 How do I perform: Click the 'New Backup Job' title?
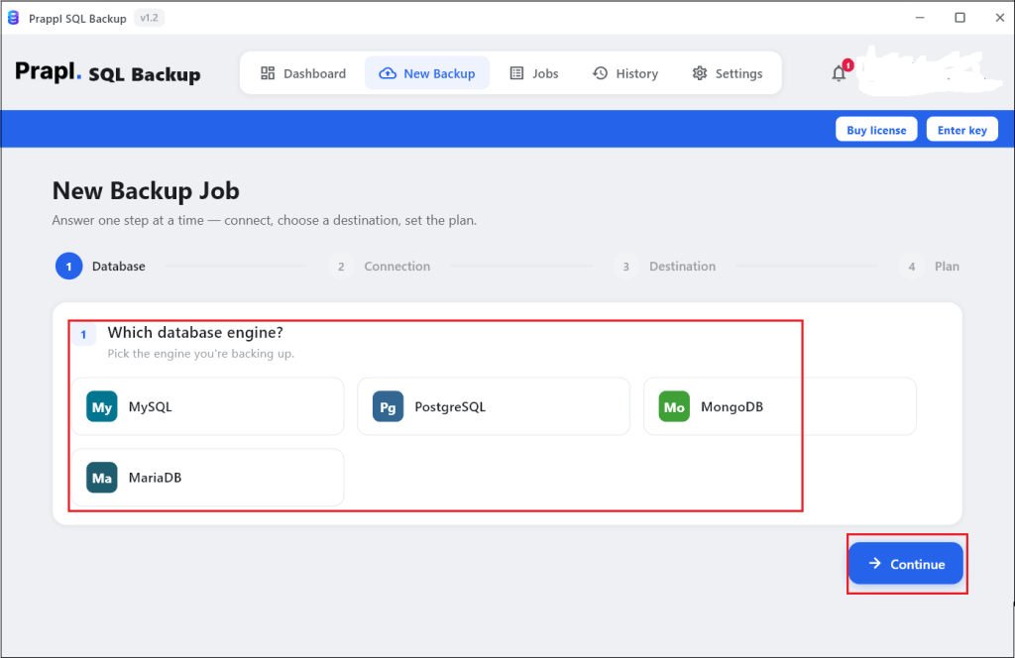coord(146,191)
